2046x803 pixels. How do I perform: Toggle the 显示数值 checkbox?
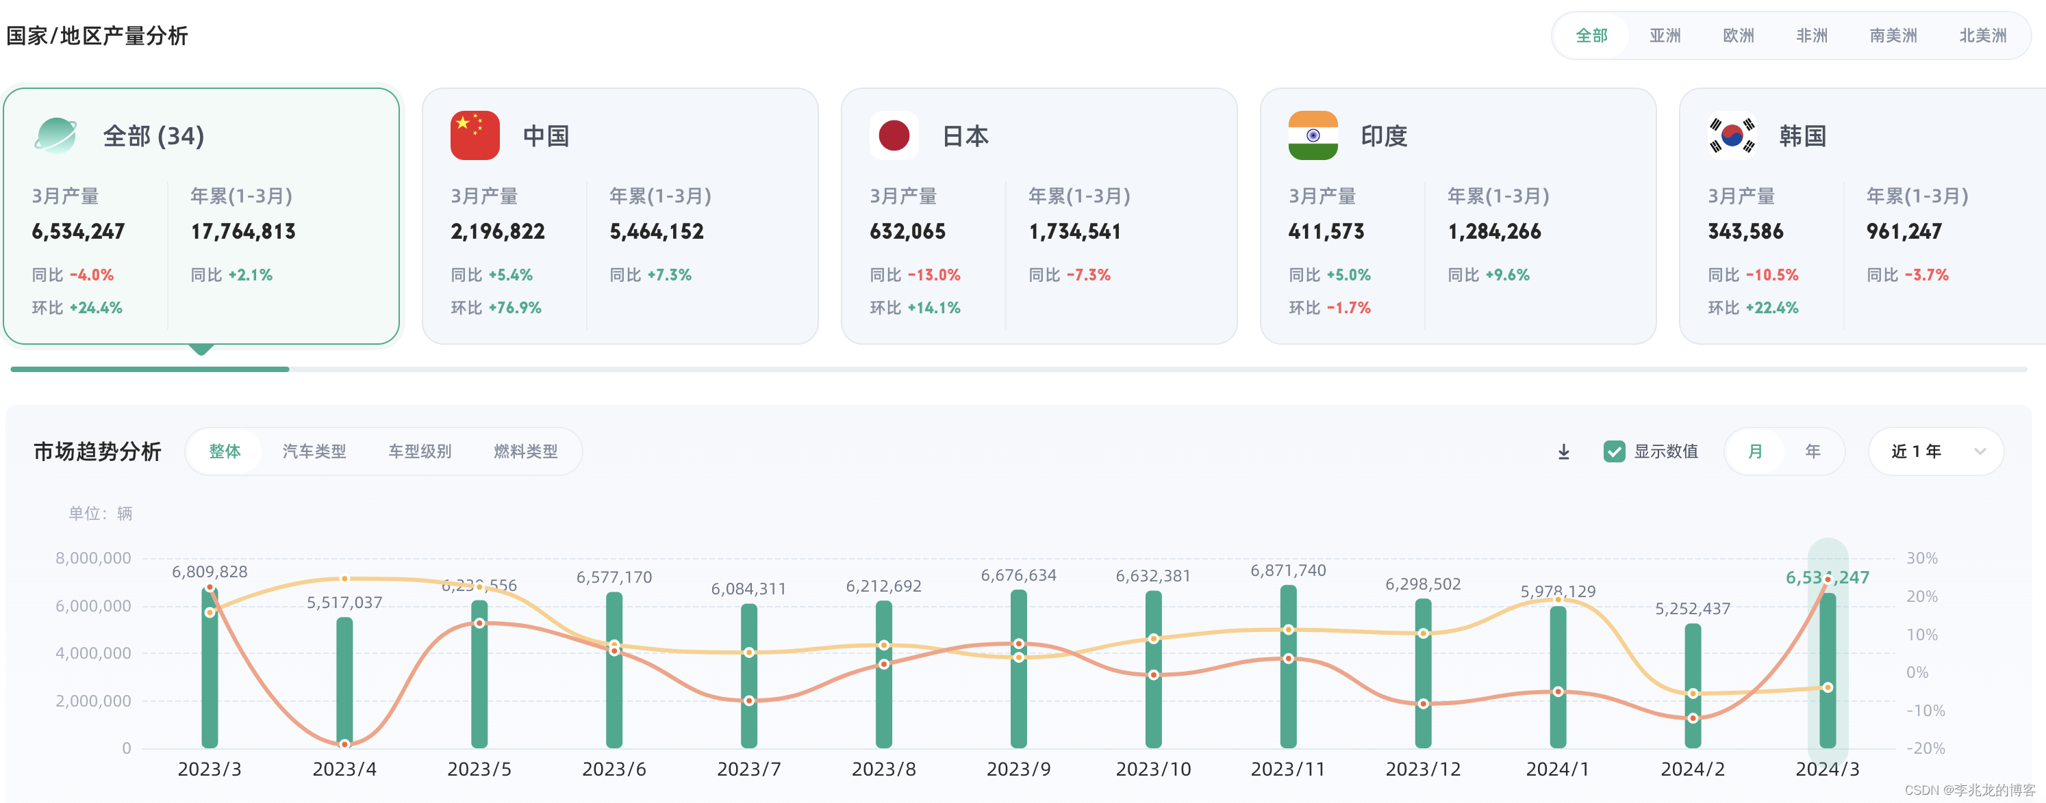[1614, 451]
